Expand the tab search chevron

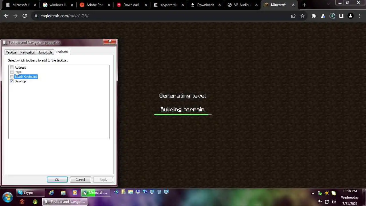[x=329, y=4]
